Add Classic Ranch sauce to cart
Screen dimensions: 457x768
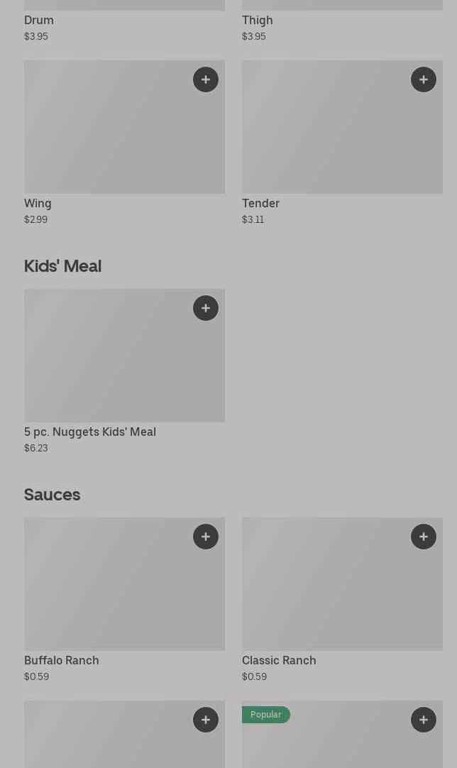424,537
